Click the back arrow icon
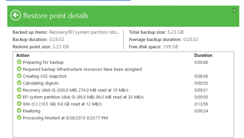244x138 pixels. click(x=16, y=15)
